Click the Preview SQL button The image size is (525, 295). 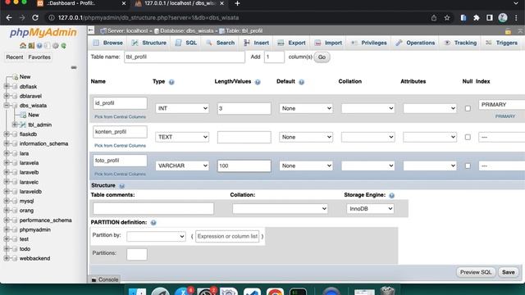coord(476,273)
